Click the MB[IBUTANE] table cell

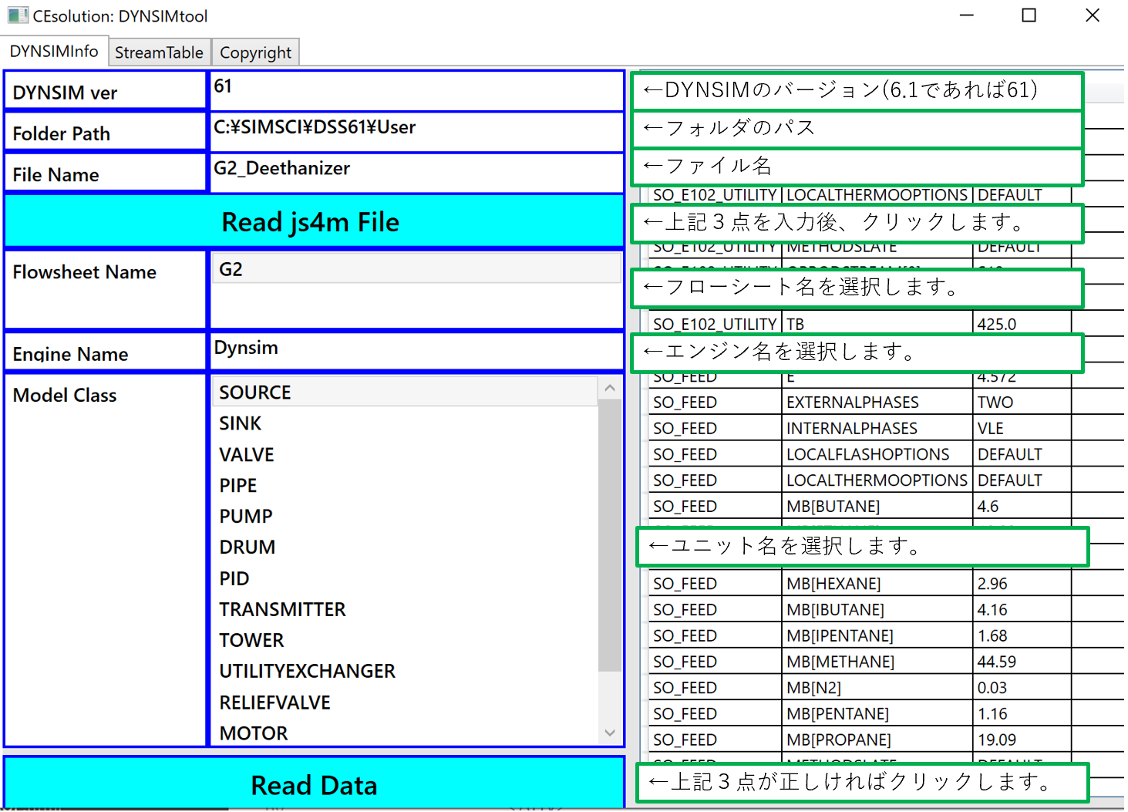tap(877, 610)
